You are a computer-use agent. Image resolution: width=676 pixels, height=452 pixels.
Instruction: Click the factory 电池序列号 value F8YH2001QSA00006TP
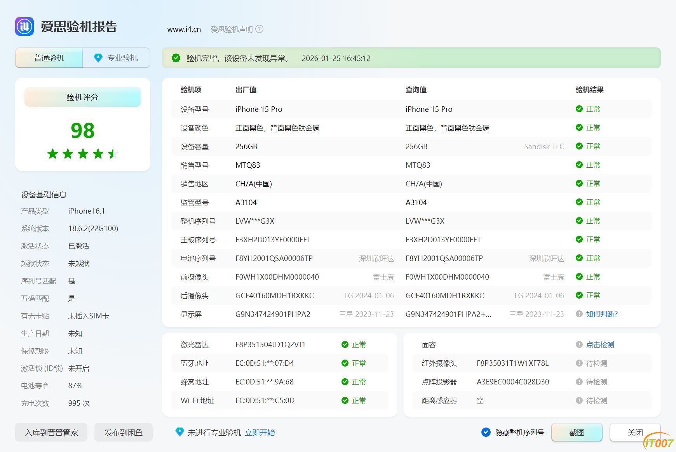coord(274,258)
